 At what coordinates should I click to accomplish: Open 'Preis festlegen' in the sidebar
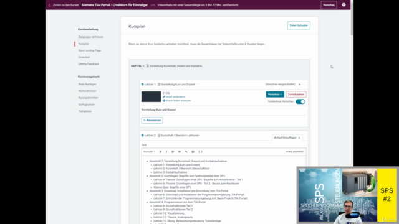coord(87,84)
